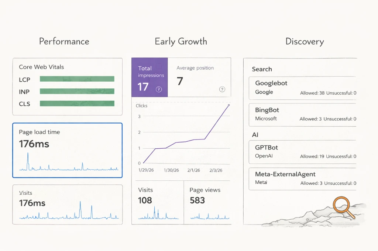The width and height of the screenshot is (378, 251).
Task: Click the peak of the Clicks chart
Action: [x=229, y=105]
